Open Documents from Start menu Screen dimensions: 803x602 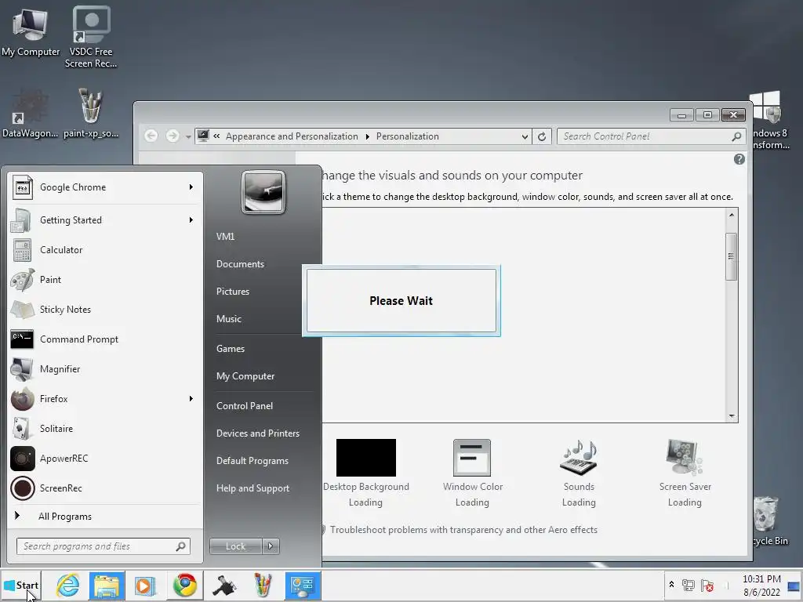(240, 264)
